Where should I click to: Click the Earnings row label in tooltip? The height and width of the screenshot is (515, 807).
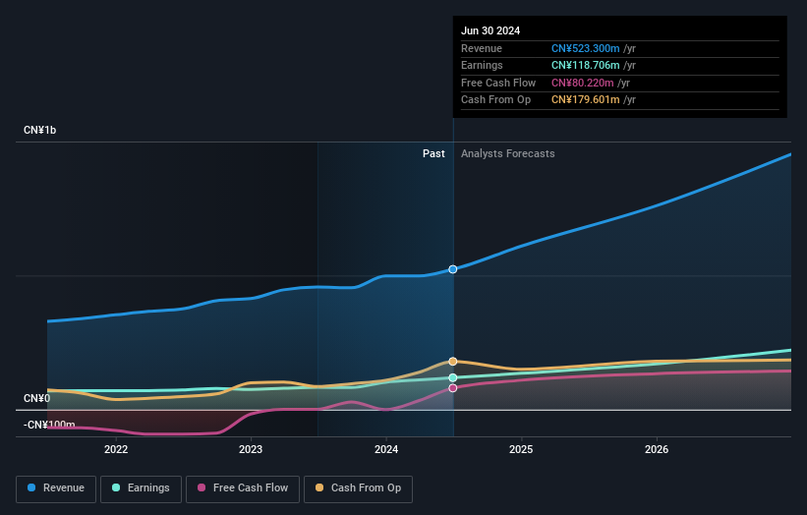pos(482,65)
